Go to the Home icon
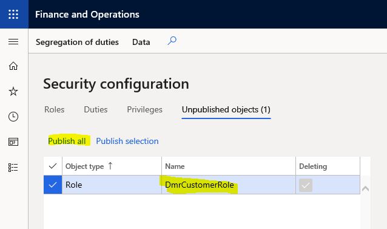This screenshot has height=229, width=387. 13,66
